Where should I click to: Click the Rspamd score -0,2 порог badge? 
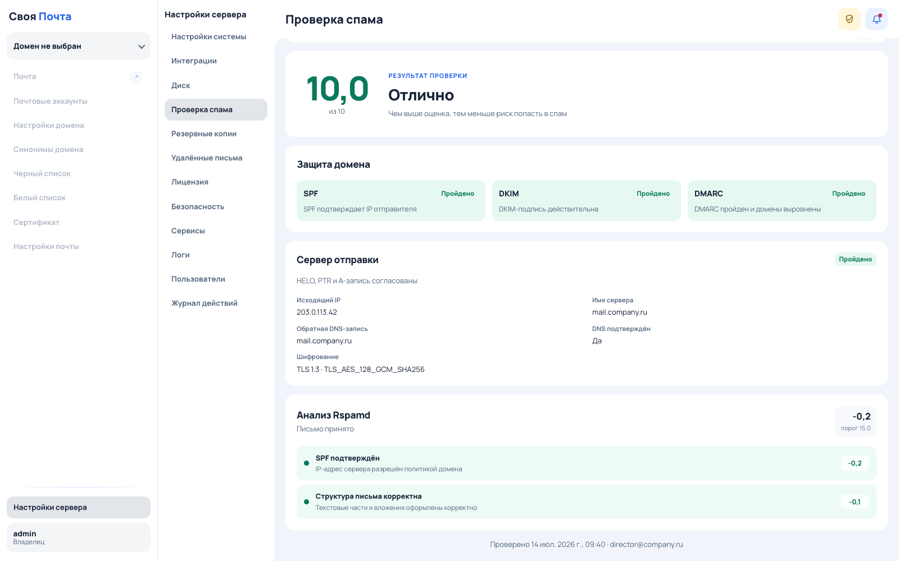point(856,421)
